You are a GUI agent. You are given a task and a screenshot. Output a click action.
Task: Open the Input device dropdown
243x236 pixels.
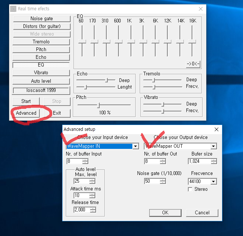point(136,146)
